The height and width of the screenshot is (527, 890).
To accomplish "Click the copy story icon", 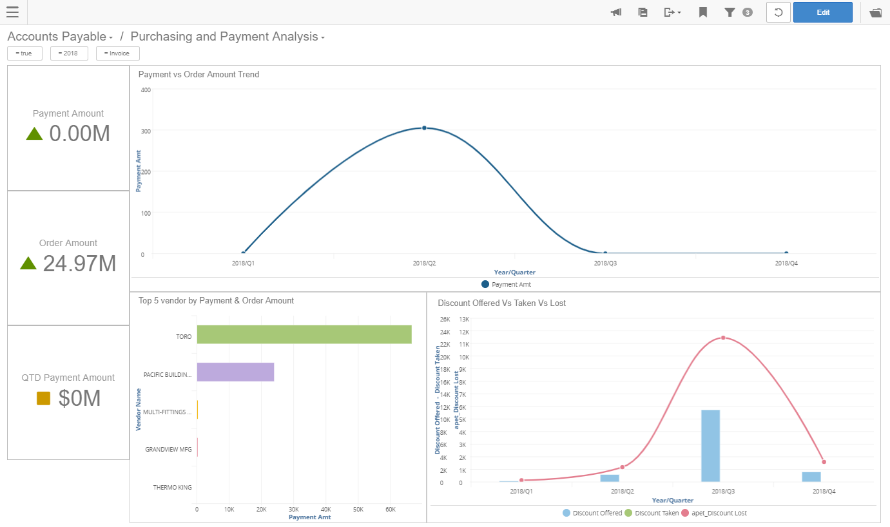I will (643, 12).
